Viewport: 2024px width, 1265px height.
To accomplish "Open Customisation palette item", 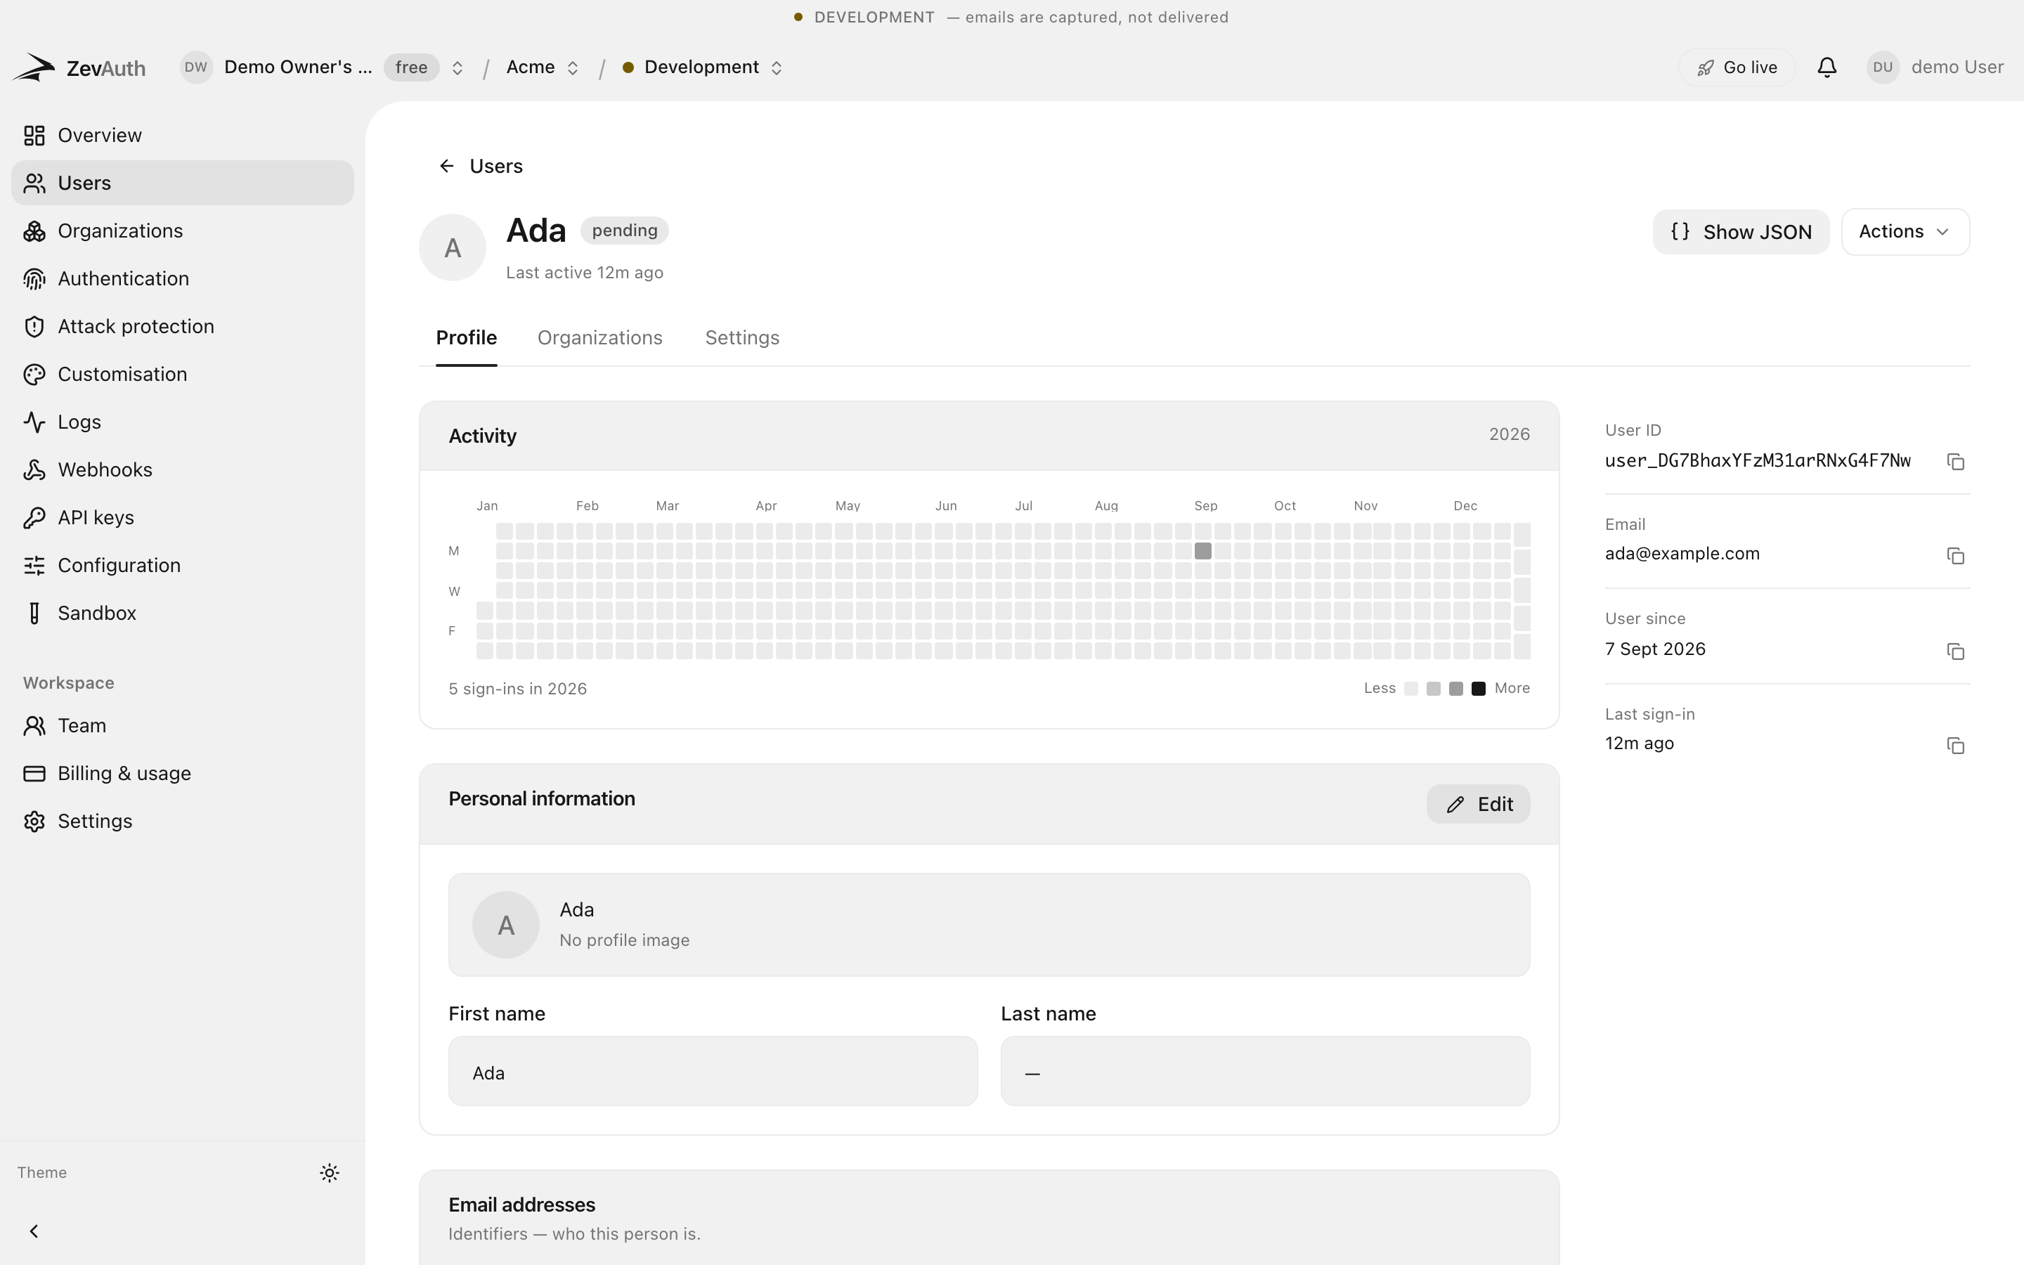I will click(182, 374).
